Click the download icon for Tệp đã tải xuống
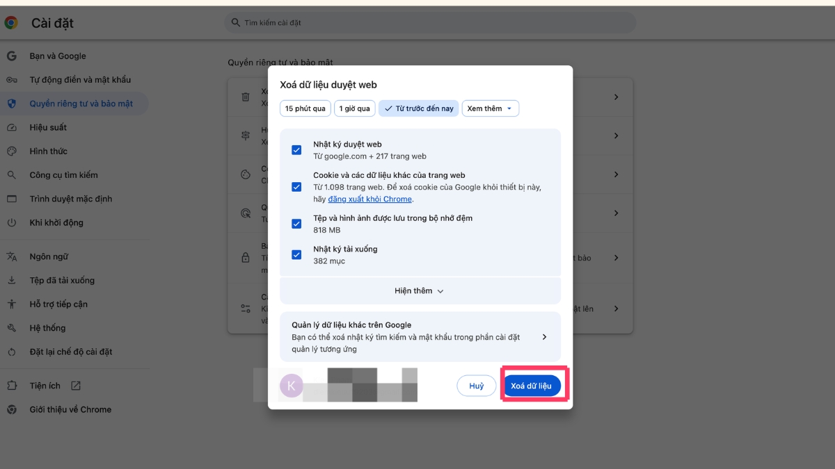The width and height of the screenshot is (835, 469). pyautogui.click(x=11, y=281)
